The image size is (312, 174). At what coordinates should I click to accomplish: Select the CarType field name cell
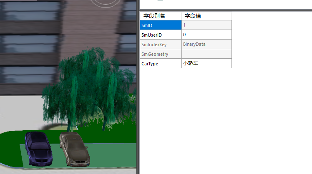click(x=161, y=63)
